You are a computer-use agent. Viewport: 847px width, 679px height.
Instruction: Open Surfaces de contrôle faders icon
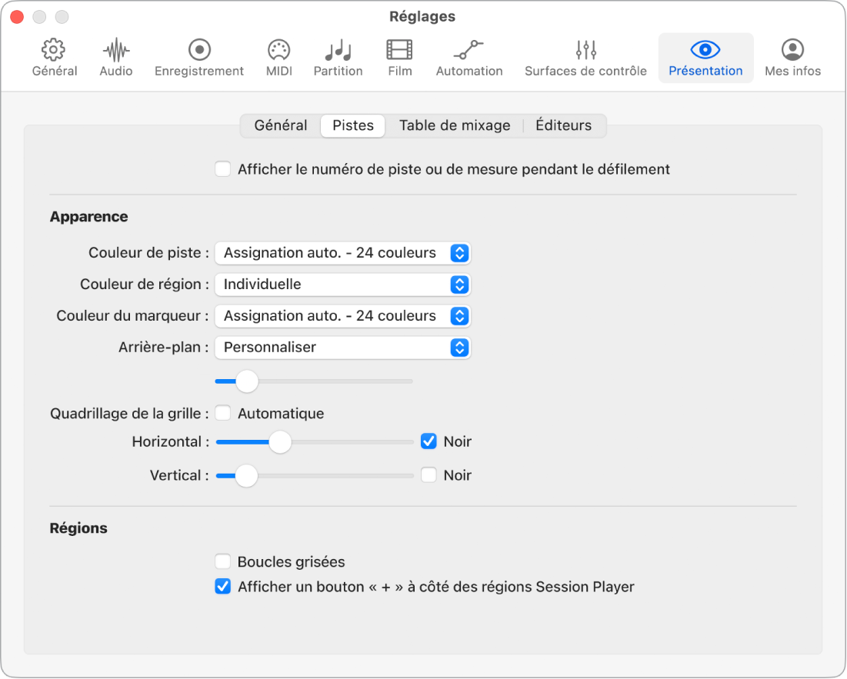point(585,51)
